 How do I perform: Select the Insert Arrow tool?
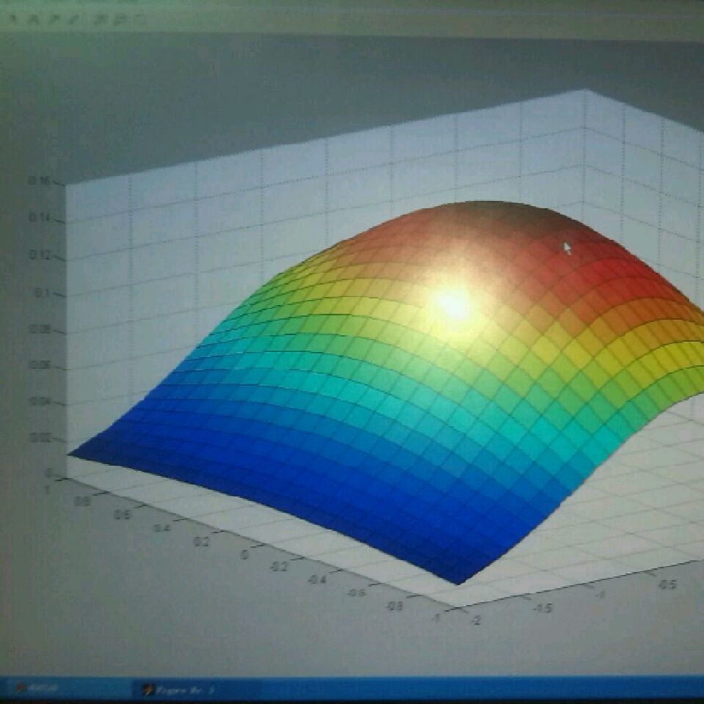pyautogui.click(x=55, y=19)
